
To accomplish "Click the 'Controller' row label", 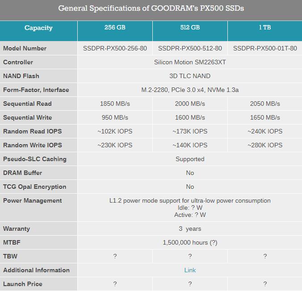I will point(18,62).
